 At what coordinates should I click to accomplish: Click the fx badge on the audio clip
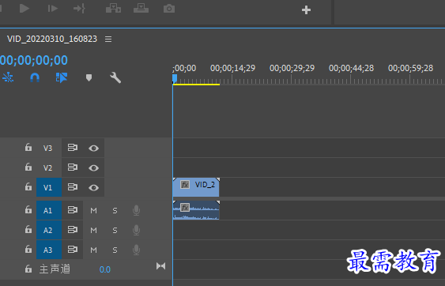(185, 208)
